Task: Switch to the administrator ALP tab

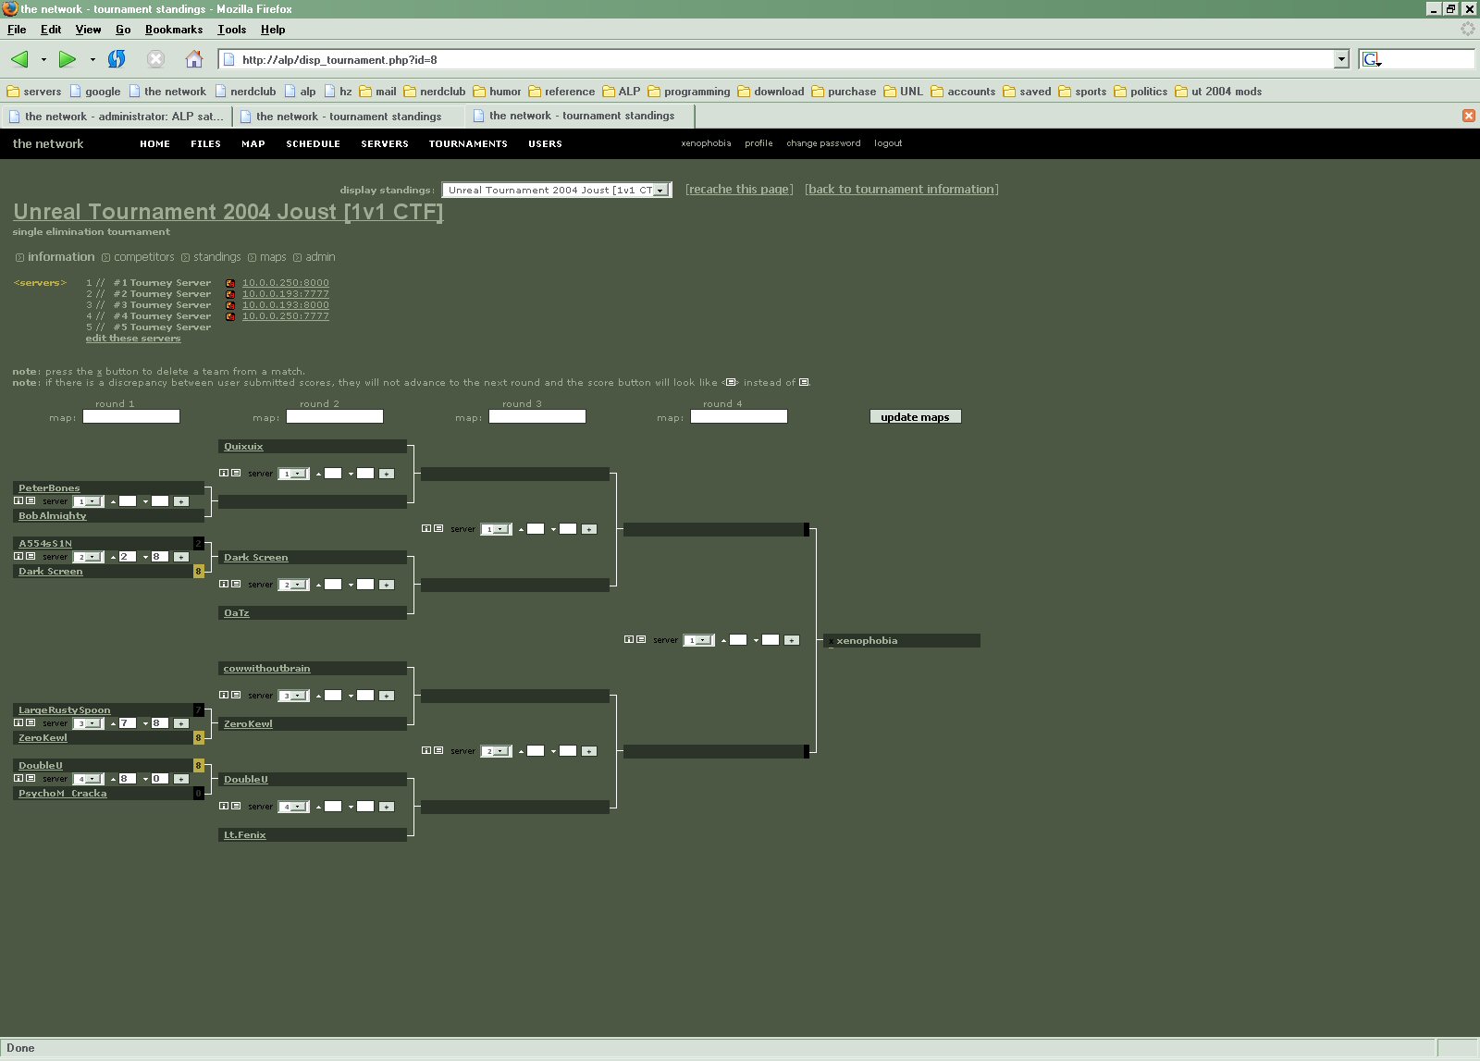Action: [x=116, y=117]
